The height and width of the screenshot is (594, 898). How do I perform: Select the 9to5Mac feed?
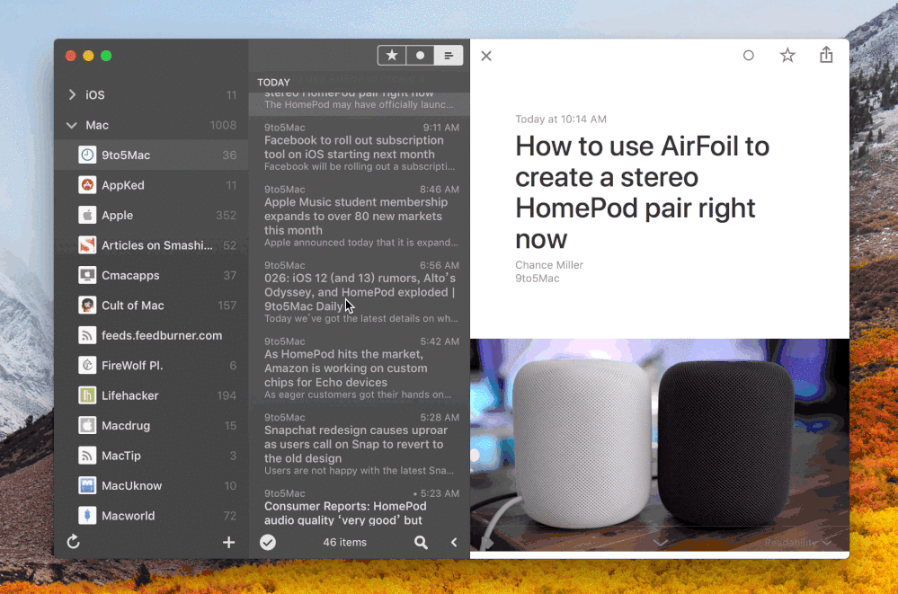click(151, 155)
